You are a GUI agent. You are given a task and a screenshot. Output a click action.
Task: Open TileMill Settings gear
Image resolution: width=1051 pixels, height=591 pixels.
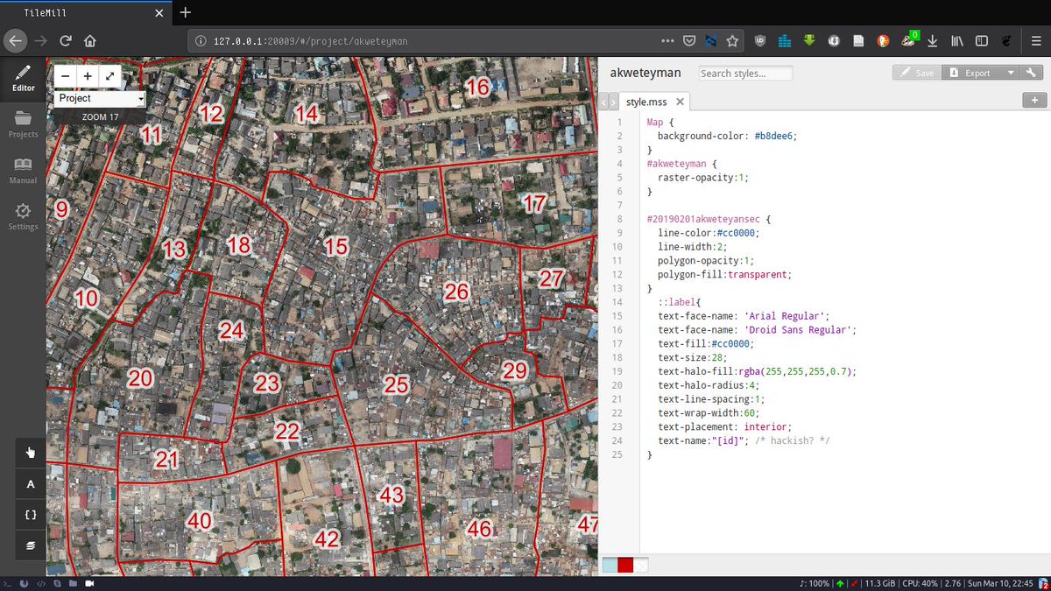23,217
